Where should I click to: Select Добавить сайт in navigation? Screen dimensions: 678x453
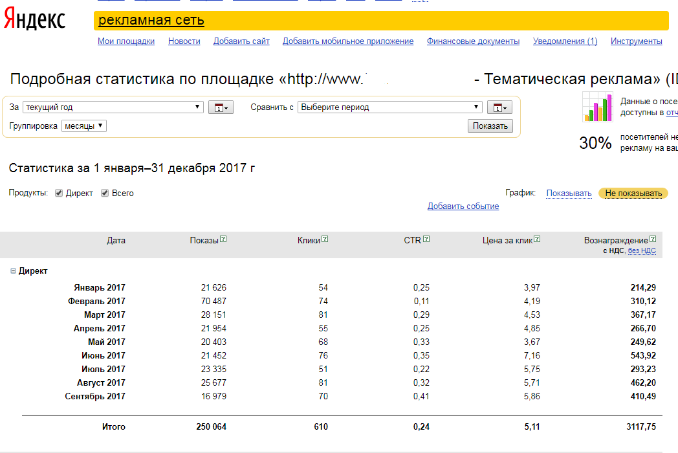coord(241,41)
